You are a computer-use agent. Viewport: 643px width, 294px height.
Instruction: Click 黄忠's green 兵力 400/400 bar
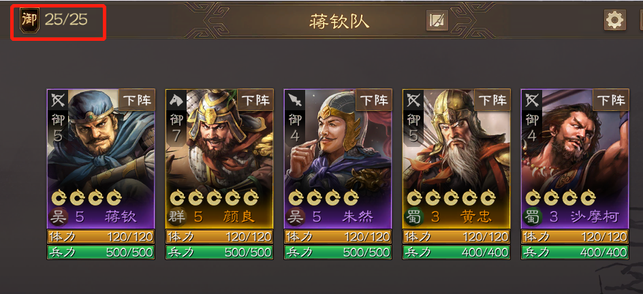(456, 252)
